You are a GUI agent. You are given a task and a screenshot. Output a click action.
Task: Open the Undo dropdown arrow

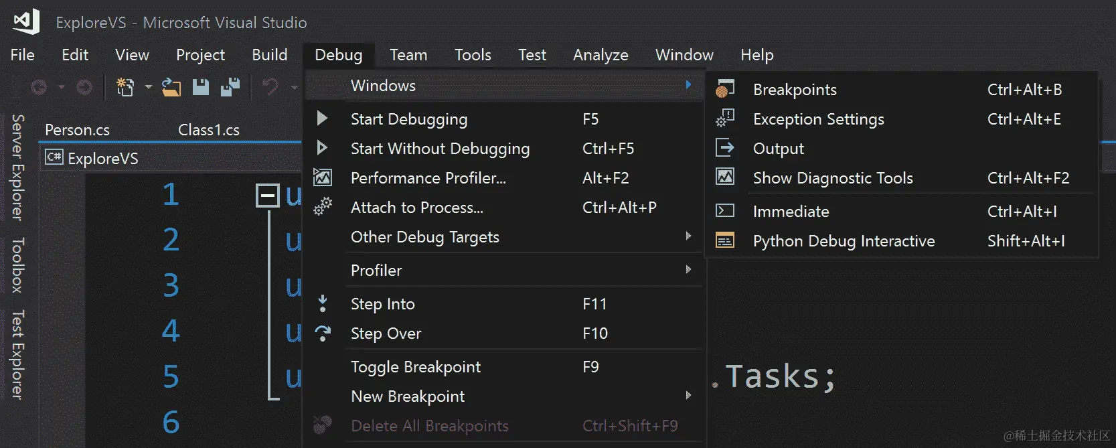click(293, 87)
